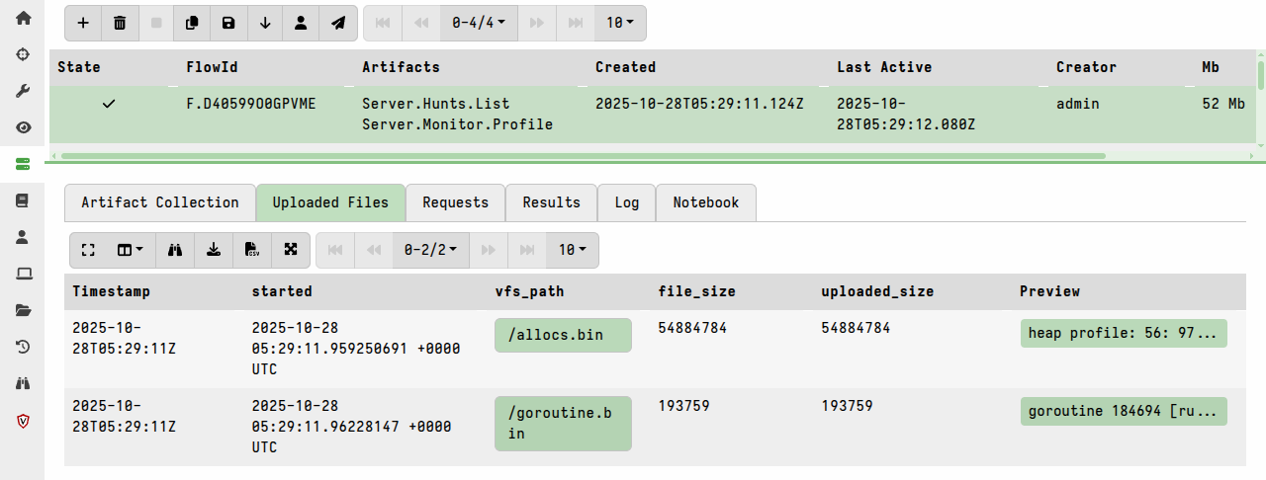Click the /allocs.bin vfs path button
Viewport: 1266px width, 480px height.
point(563,335)
